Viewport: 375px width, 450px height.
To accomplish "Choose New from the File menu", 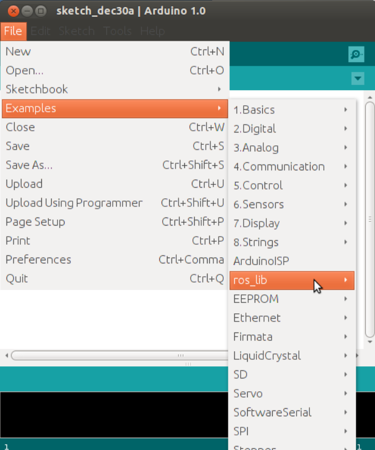I will pyautogui.click(x=115, y=52).
